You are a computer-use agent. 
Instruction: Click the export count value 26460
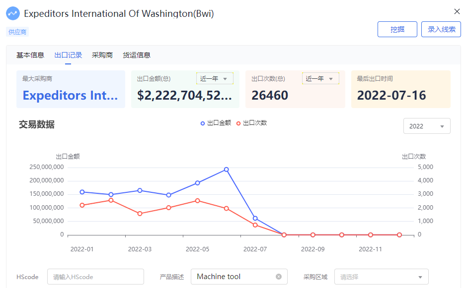coord(270,96)
